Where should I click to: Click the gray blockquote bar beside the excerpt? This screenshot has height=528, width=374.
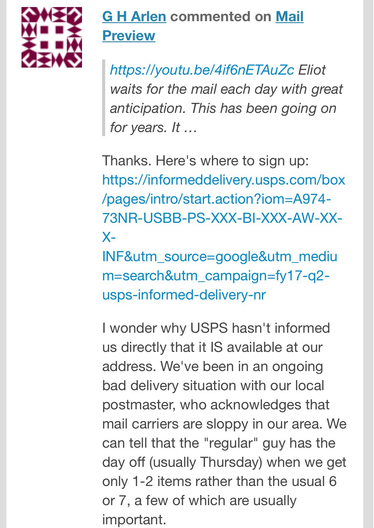click(x=104, y=98)
